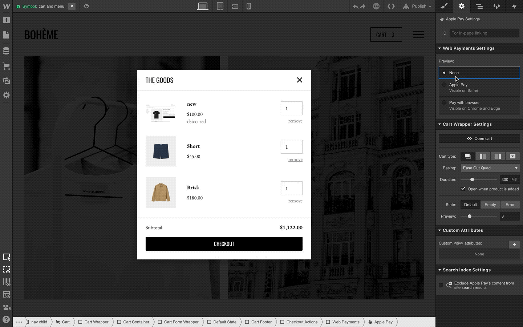Click the ID in-page linking field
Image resolution: width=523 pixels, height=327 pixels.
(x=484, y=33)
